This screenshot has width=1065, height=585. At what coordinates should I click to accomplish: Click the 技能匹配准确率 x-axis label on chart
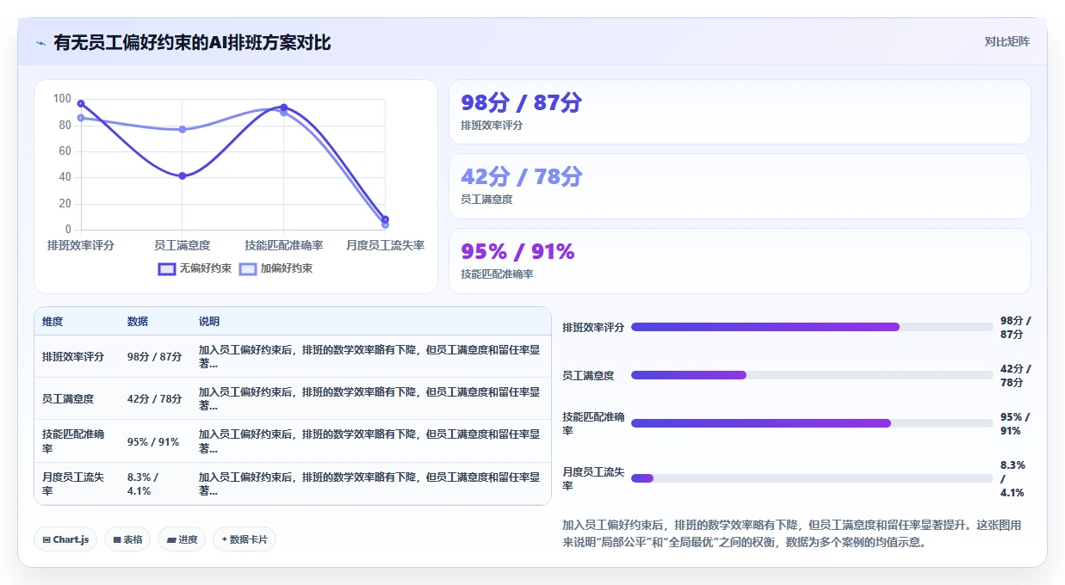pyautogui.click(x=284, y=245)
